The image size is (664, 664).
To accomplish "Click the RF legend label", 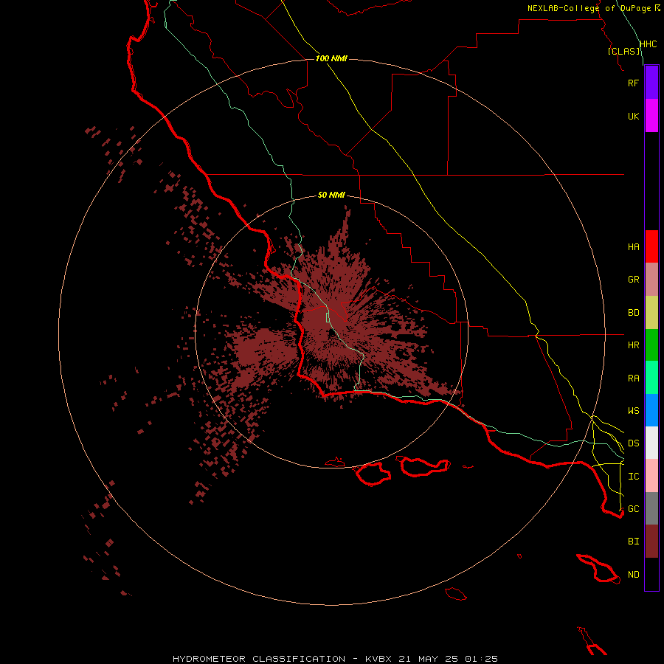I will click(x=633, y=83).
